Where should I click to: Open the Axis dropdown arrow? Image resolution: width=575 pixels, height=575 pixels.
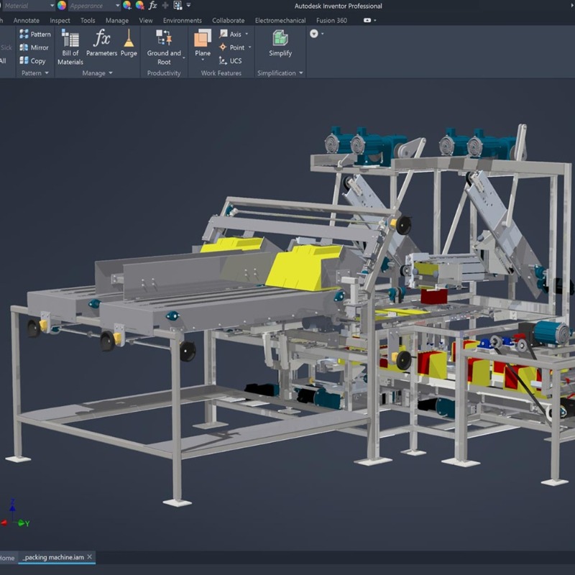247,34
